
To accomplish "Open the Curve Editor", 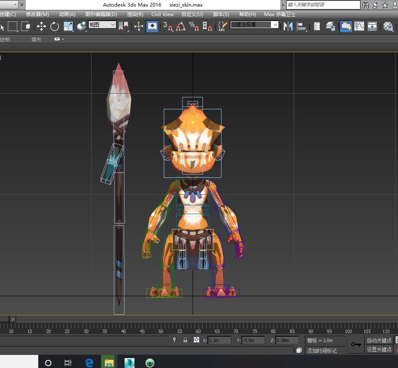I will pyautogui.click(x=359, y=26).
